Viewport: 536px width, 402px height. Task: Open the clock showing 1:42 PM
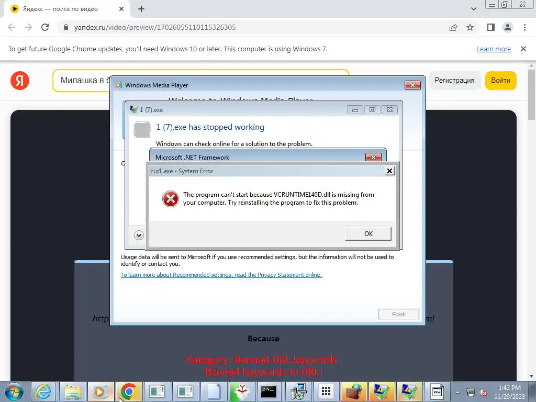point(509,392)
